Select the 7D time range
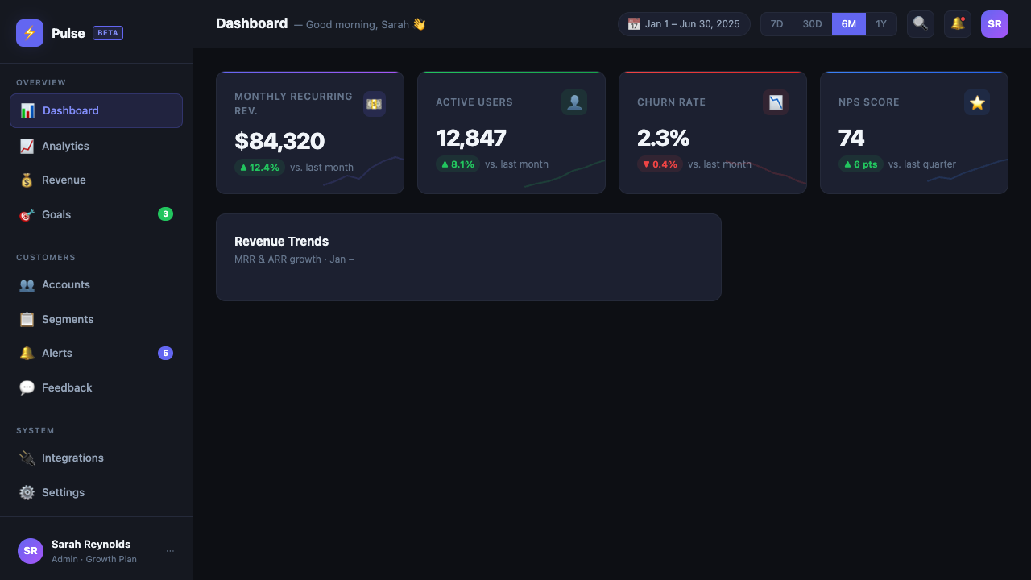1031x580 pixels. (x=776, y=24)
